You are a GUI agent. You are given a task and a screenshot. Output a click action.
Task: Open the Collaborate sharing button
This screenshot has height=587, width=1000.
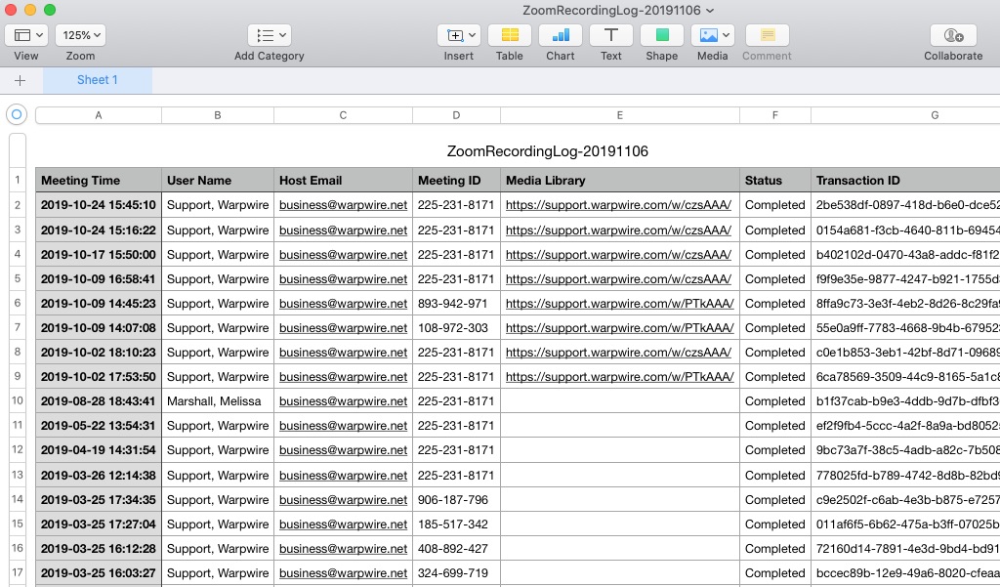tap(953, 35)
